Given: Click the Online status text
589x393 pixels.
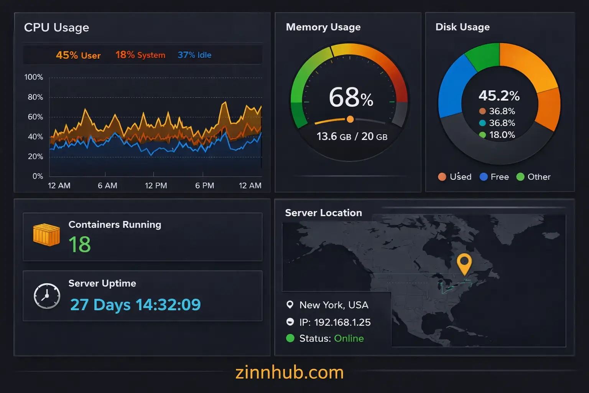Looking at the screenshot, I should 349,338.
